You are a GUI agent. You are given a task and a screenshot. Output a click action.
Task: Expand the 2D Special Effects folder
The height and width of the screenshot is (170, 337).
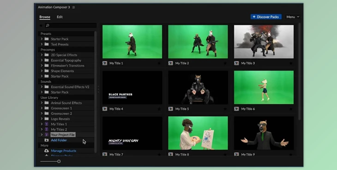pyautogui.click(x=42, y=55)
